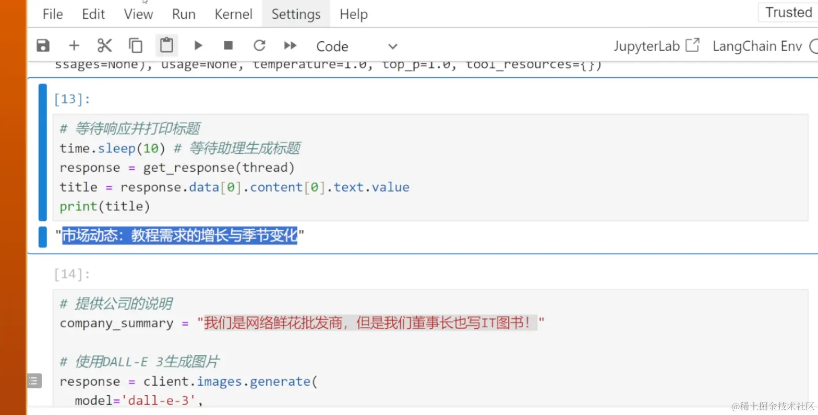Click the cell [14] prompt label
The width and height of the screenshot is (818, 415).
(72, 274)
